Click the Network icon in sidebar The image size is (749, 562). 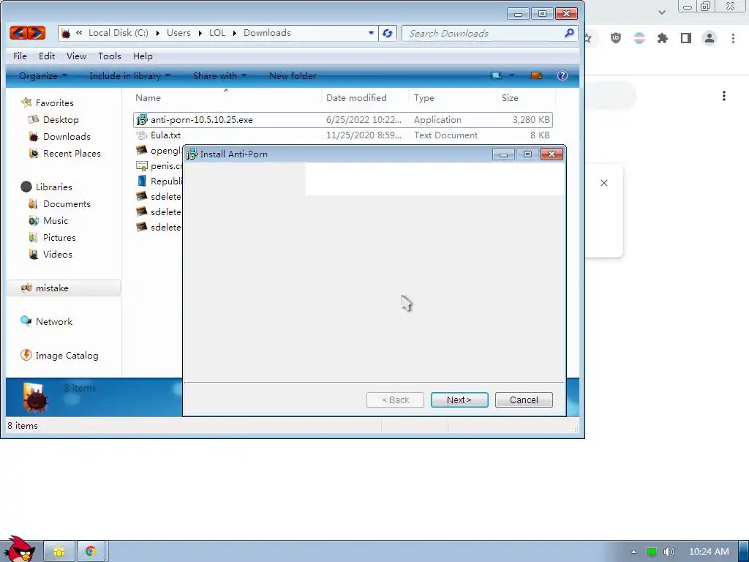click(x=26, y=321)
